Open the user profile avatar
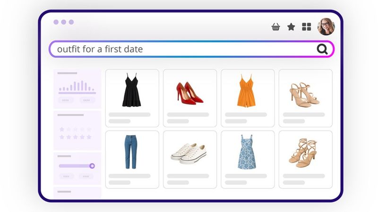 [326, 27]
